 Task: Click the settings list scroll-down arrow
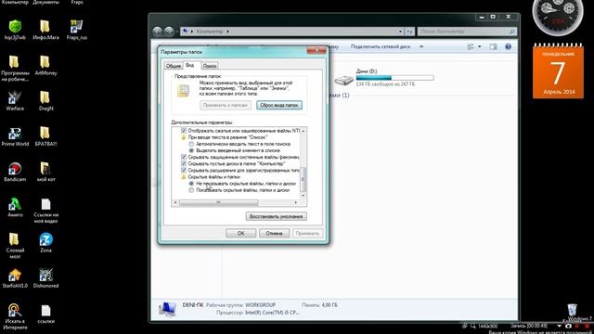[x=303, y=196]
